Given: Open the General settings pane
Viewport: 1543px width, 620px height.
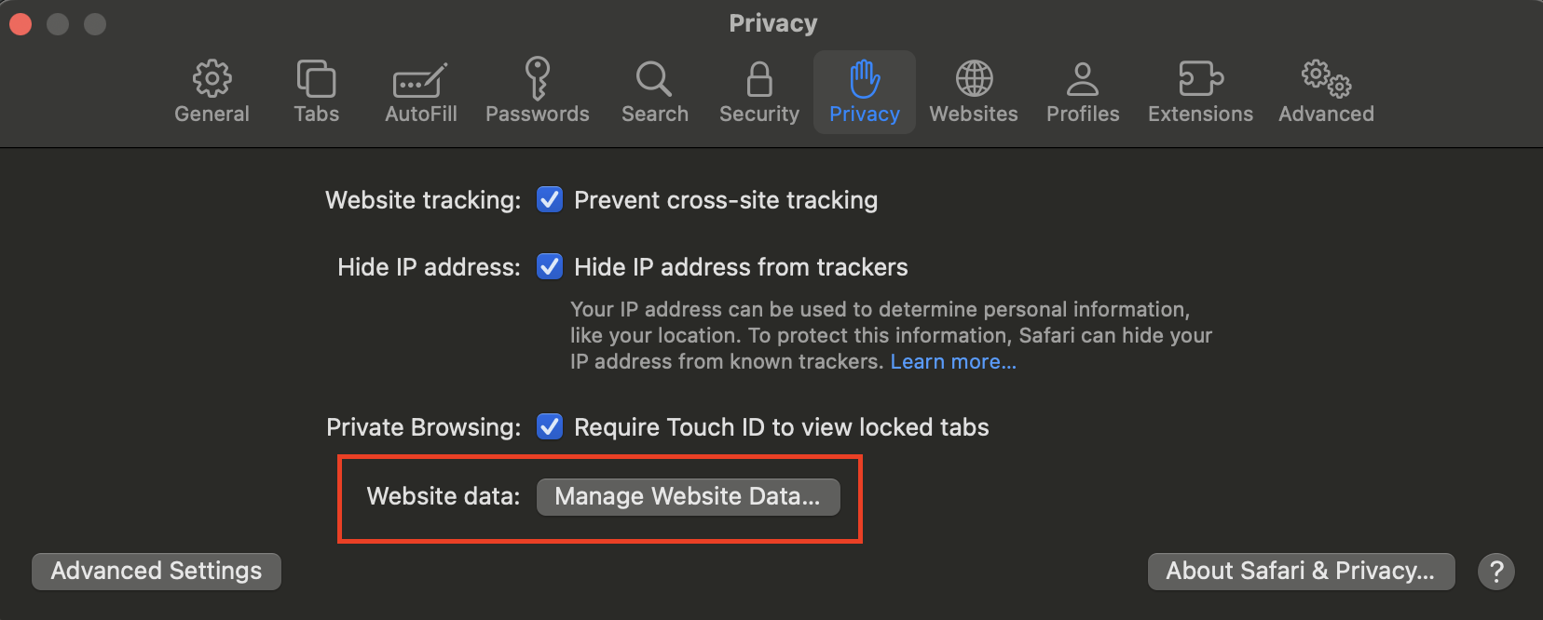Looking at the screenshot, I should (x=212, y=91).
